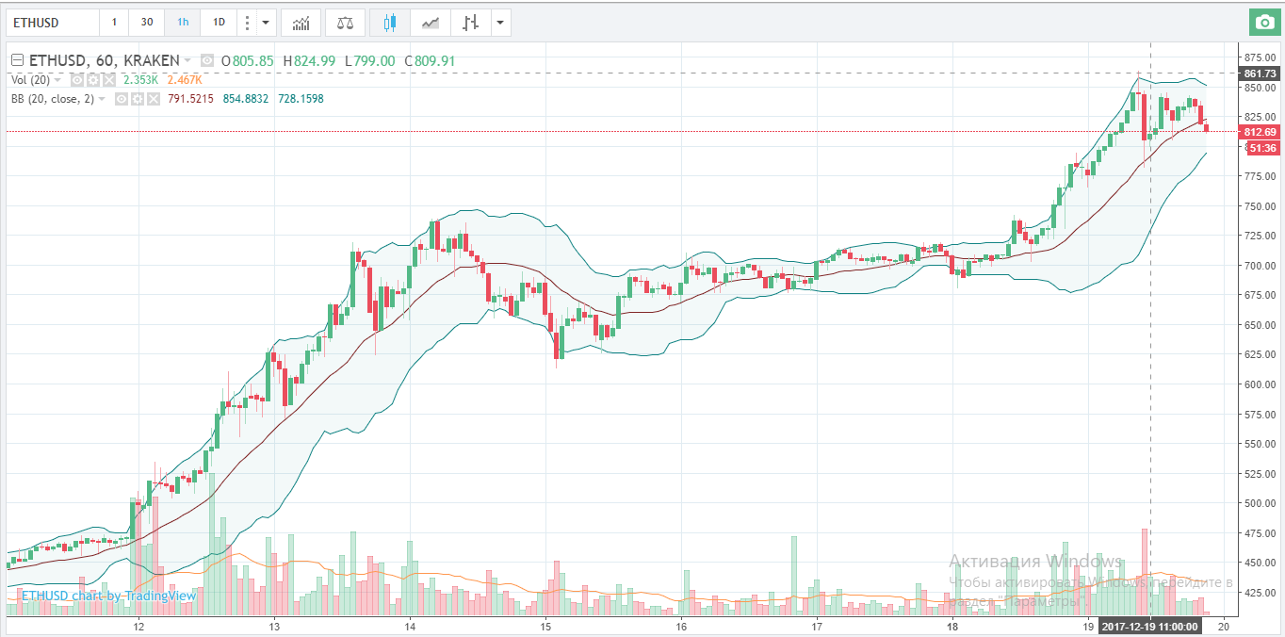
Task: Click the ETHUSD symbol input field
Action: click(x=52, y=22)
